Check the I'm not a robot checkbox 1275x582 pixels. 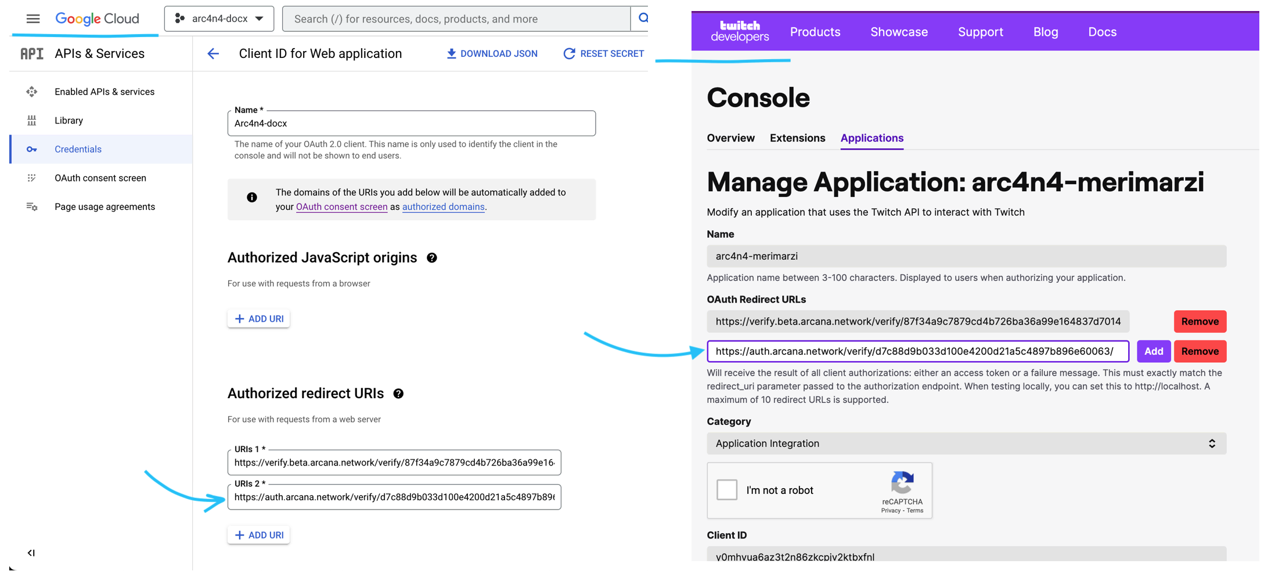(727, 490)
